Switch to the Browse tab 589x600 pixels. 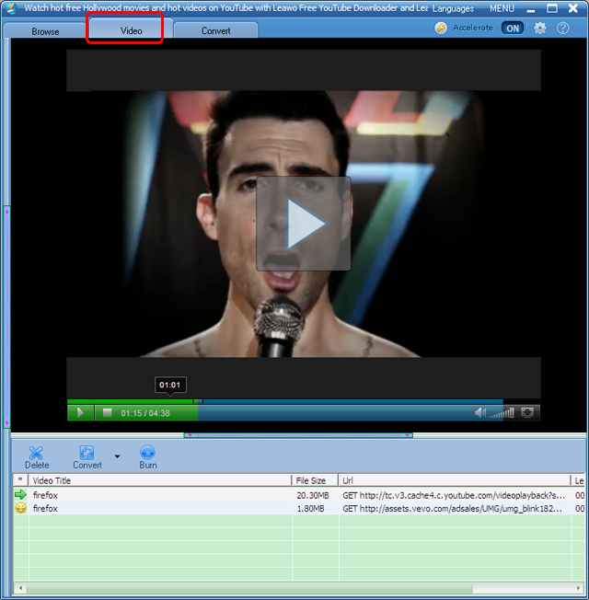(x=45, y=30)
